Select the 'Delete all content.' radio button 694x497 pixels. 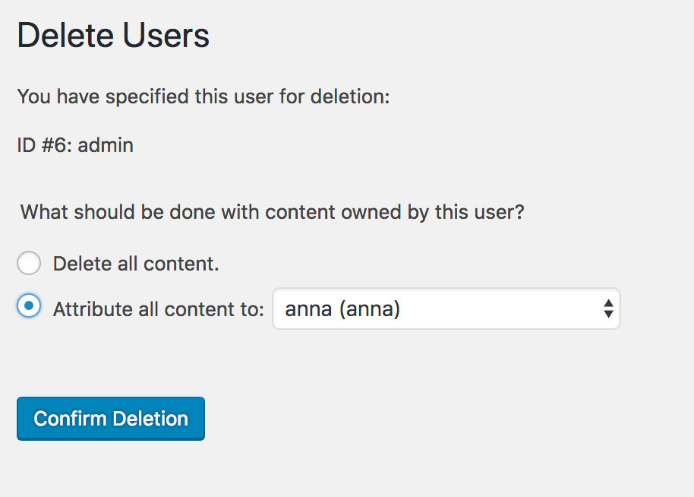tap(29, 263)
